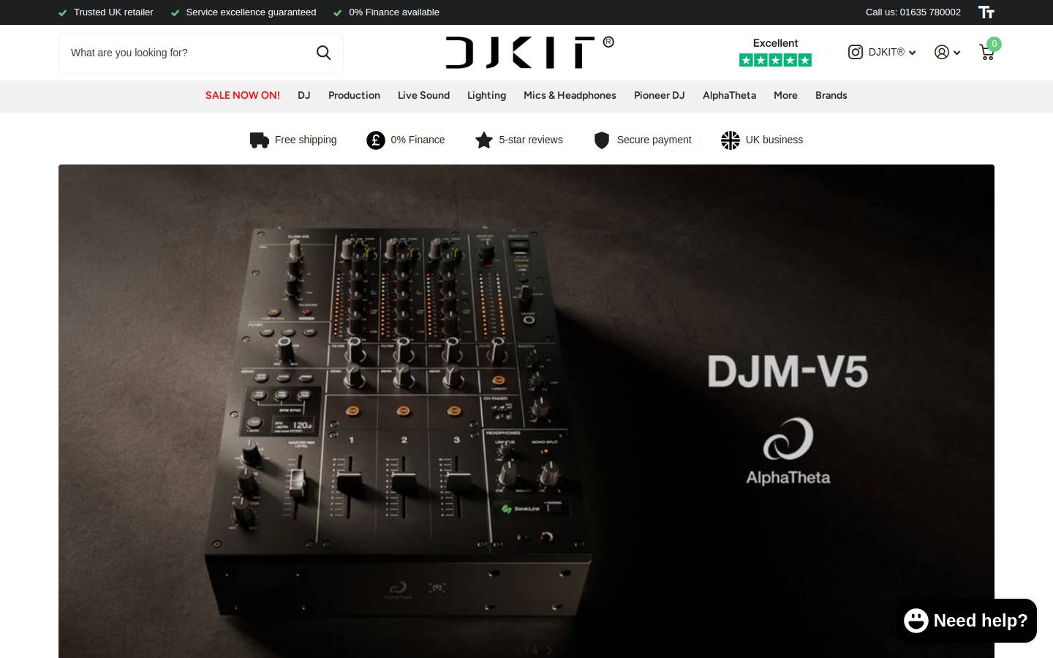Image resolution: width=1053 pixels, height=658 pixels.
Task: Open the DJ menu
Action: [x=304, y=95]
